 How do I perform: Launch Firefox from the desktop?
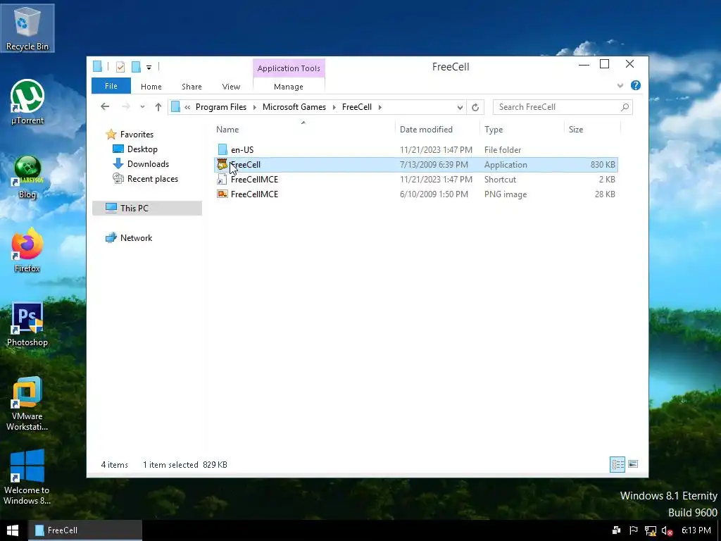pyautogui.click(x=27, y=251)
